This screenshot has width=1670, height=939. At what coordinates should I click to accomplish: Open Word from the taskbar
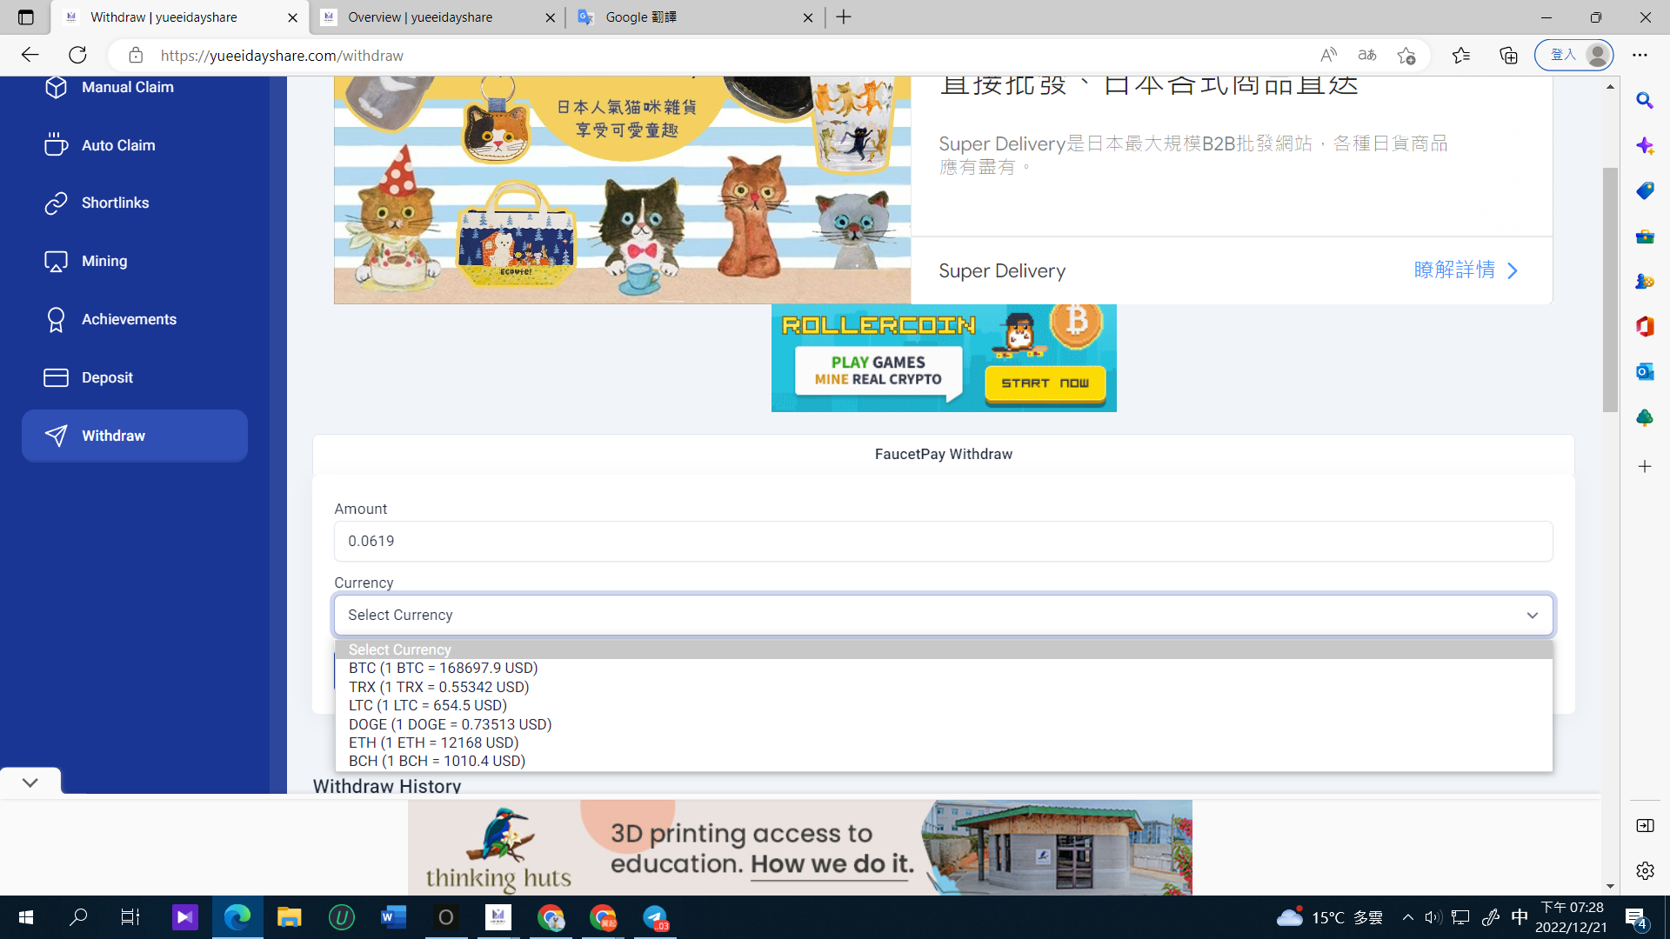pyautogui.click(x=393, y=917)
